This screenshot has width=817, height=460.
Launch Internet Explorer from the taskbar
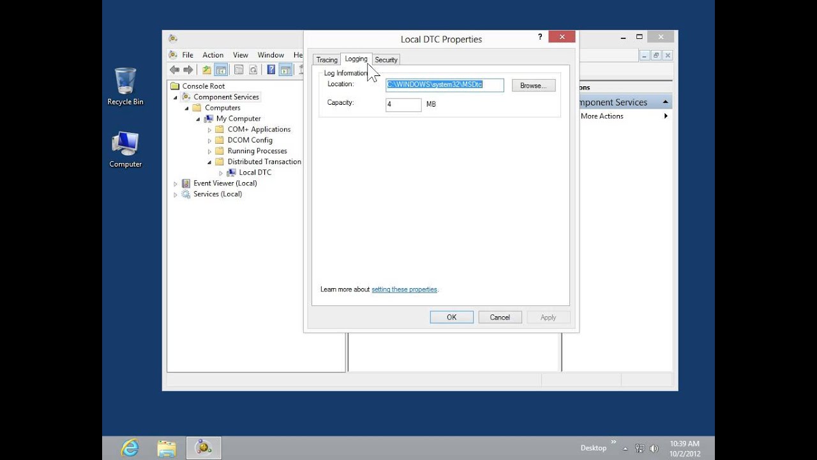pos(130,448)
